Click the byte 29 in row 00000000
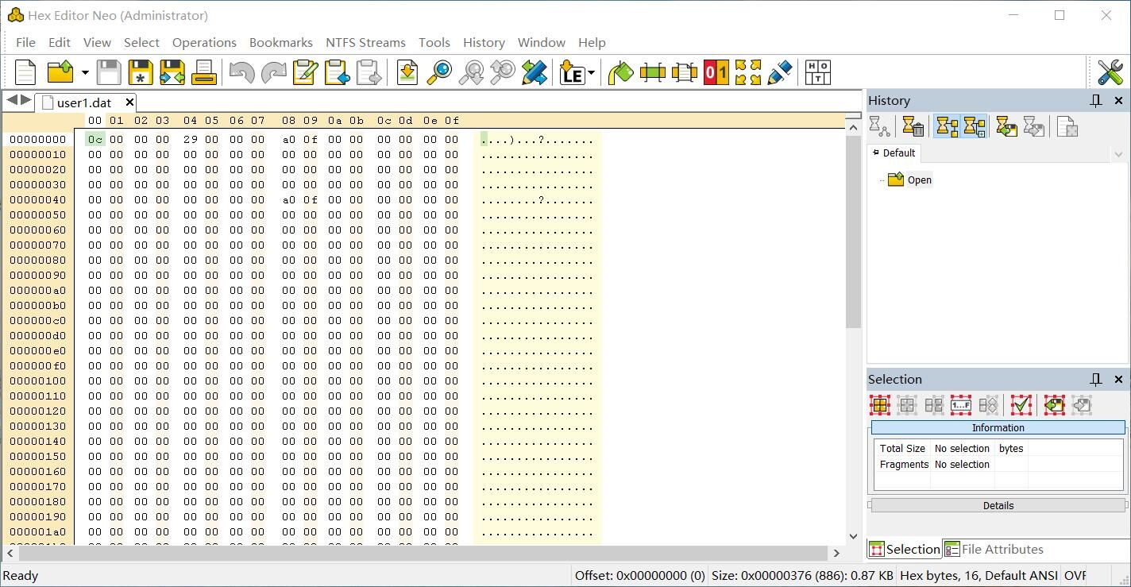Viewport: 1131px width, 587px height. [190, 139]
